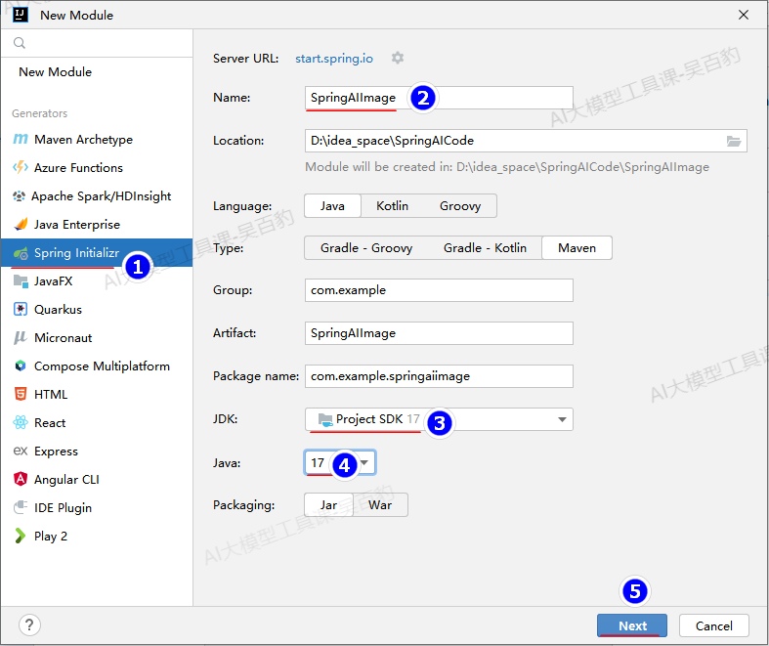Select New Module at top of list
This screenshot has height=646, width=769.
click(x=97, y=72)
